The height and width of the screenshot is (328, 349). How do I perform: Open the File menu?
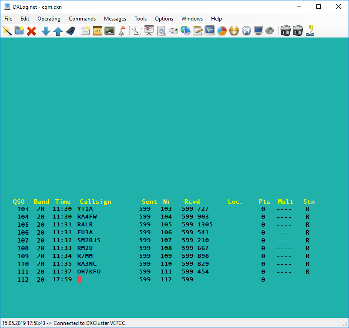[x=8, y=19]
